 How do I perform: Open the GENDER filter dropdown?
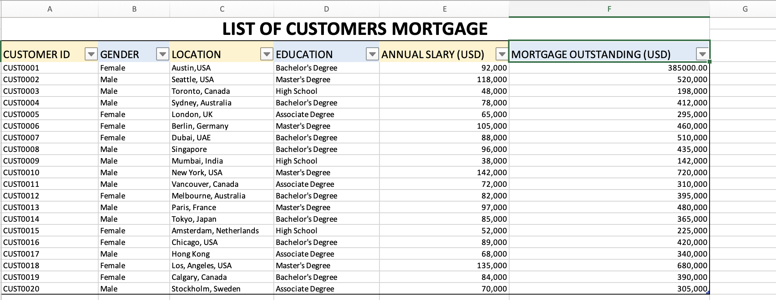162,54
